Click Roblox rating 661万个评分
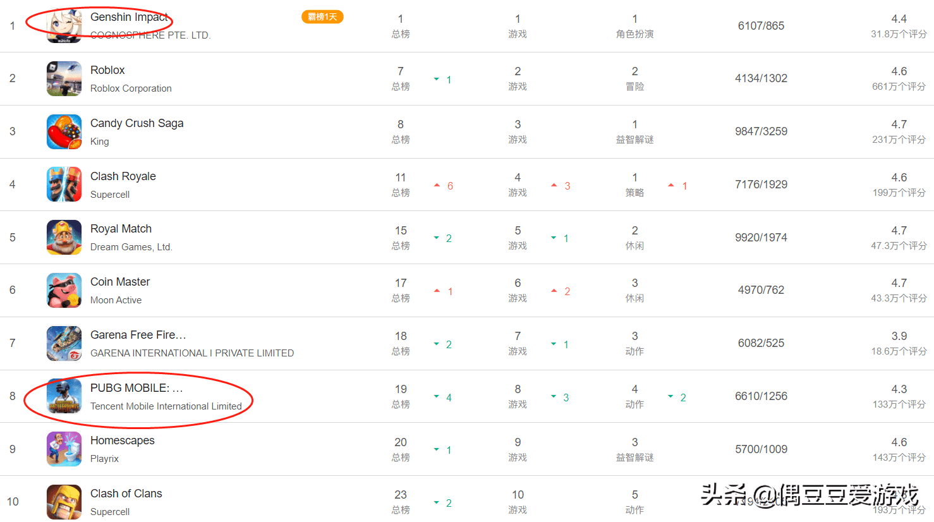The image size is (934, 522). click(899, 87)
